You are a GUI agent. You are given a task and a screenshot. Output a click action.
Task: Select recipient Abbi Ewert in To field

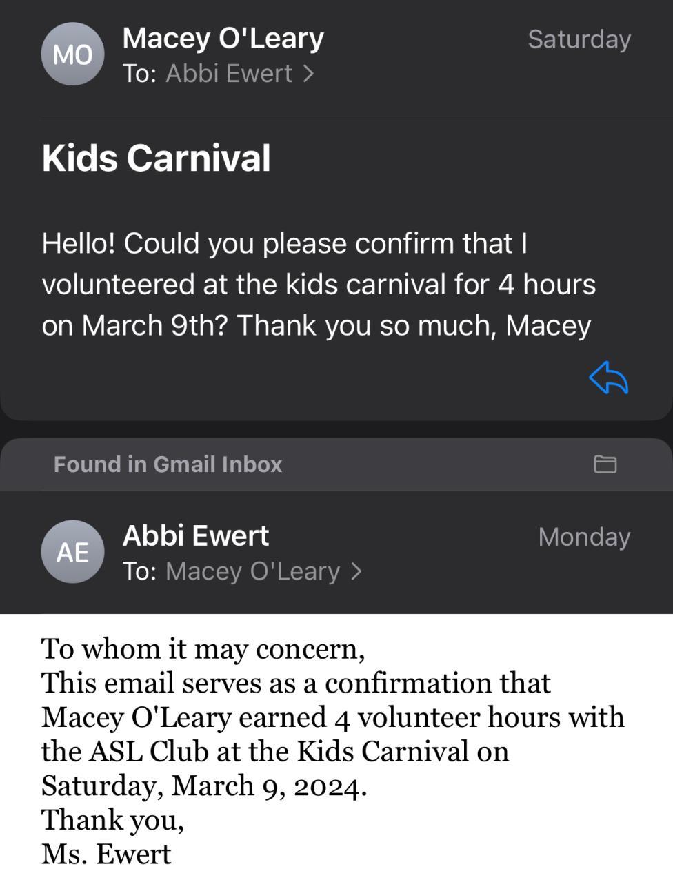(229, 74)
